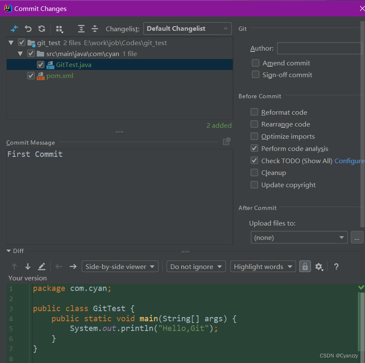Close the Commit Changes dialog

tap(362, 8)
